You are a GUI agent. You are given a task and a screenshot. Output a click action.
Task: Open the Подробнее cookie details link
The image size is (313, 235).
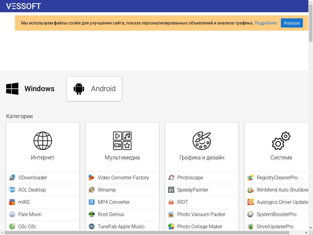click(x=265, y=23)
